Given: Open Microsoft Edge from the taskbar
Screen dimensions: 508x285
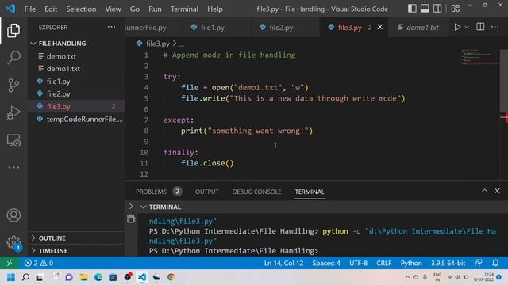Looking at the screenshot, I should point(98,277).
